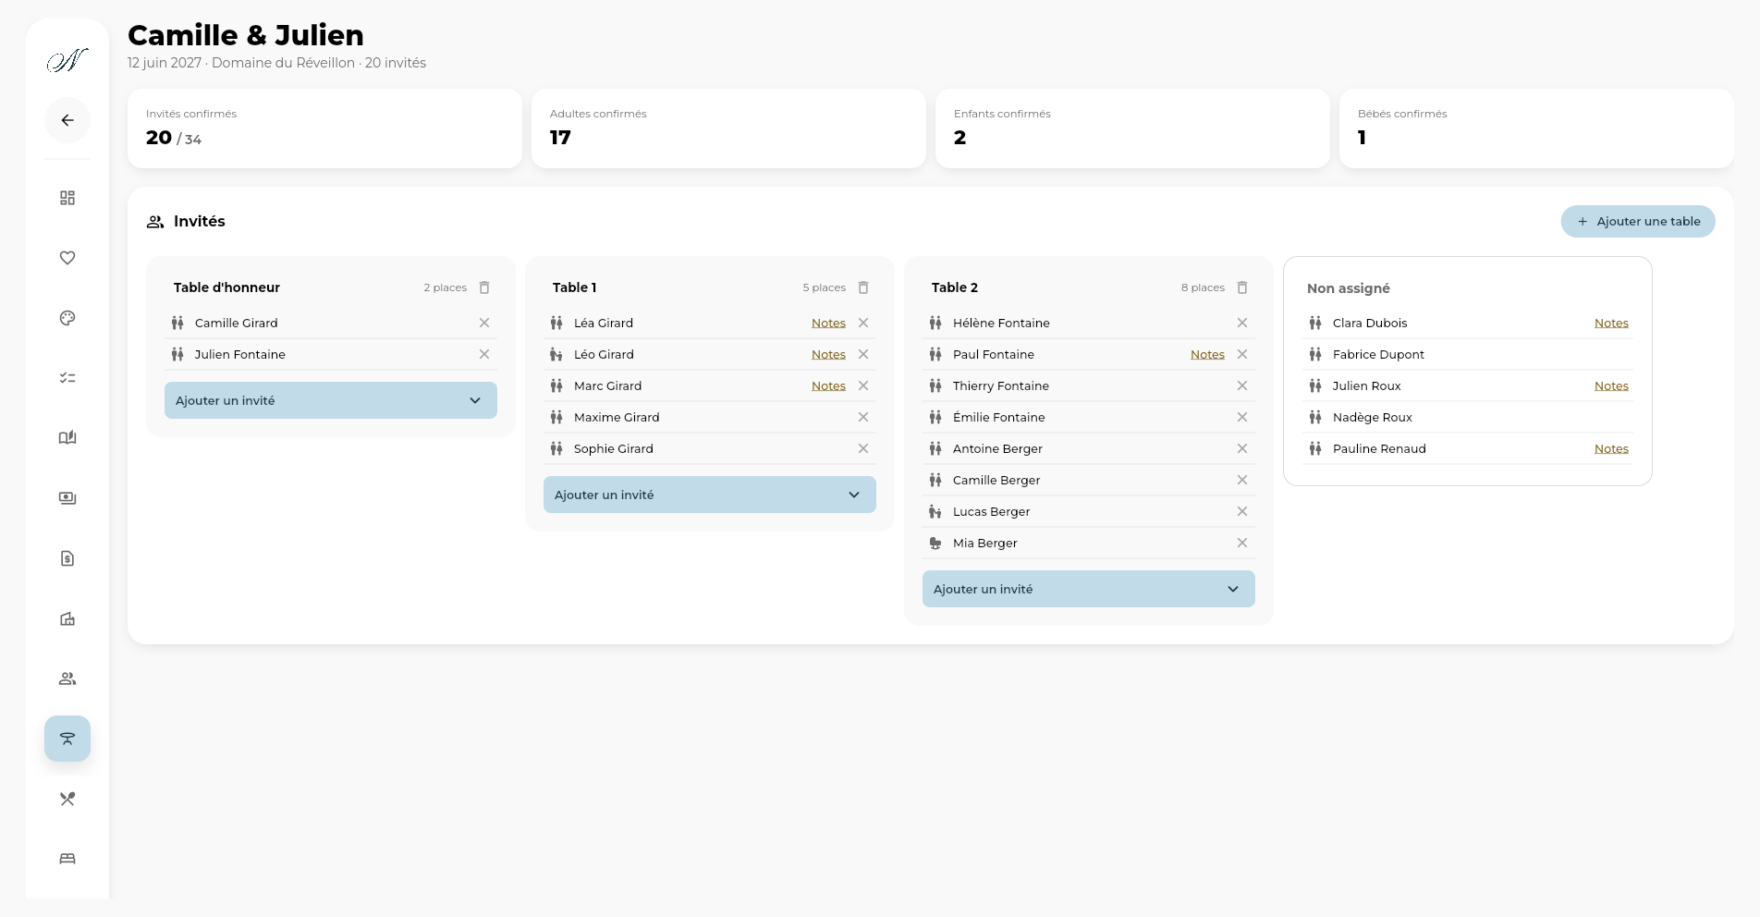Open Notes for Julien Roux
The image size is (1760, 917).
pos(1611,385)
